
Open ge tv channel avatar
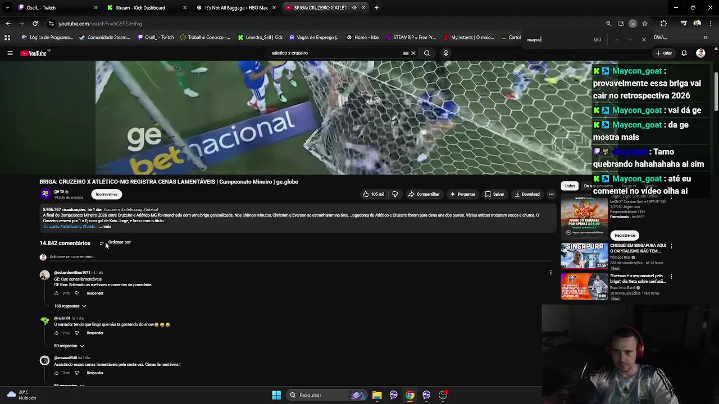[45, 194]
